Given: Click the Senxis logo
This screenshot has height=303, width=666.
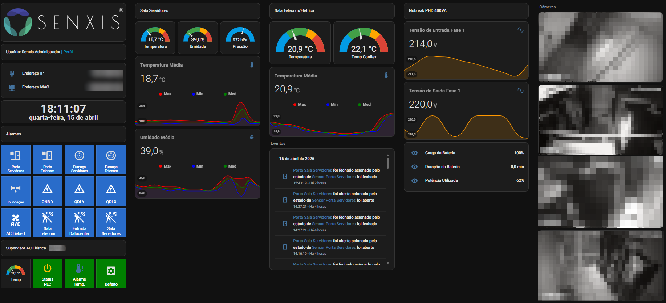Looking at the screenshot, I should click(63, 22).
